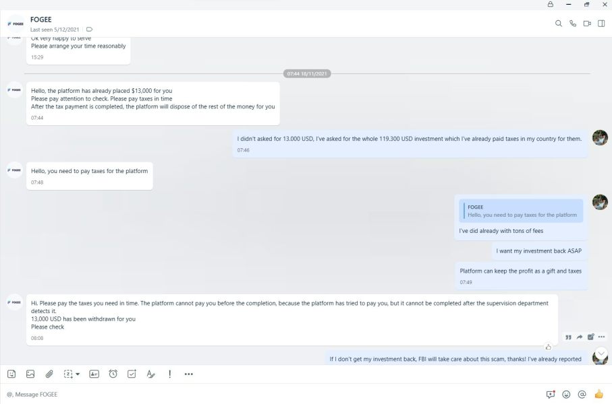Start a voice call with FOGEE
Screen dimensions: 612x404
point(573,24)
